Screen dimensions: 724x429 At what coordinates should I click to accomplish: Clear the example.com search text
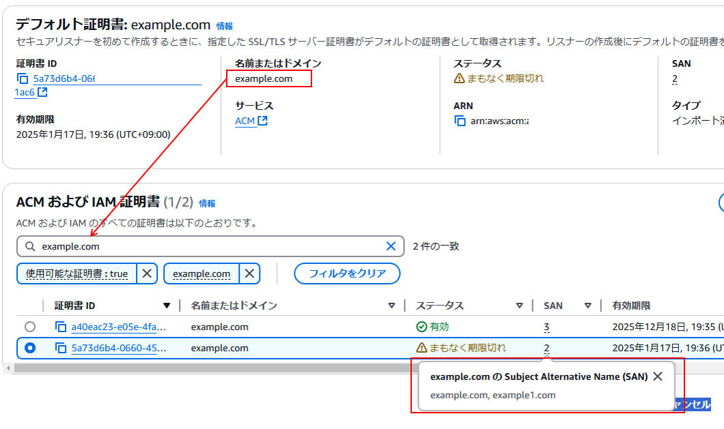click(x=391, y=246)
